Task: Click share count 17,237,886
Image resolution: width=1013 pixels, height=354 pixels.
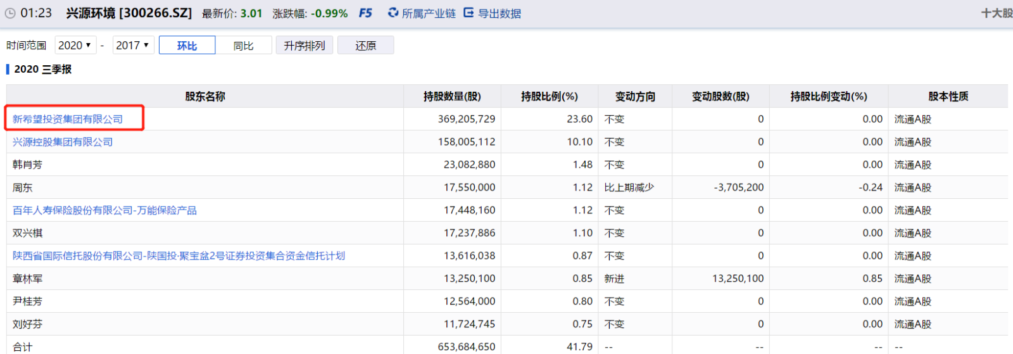Action: 469,233
